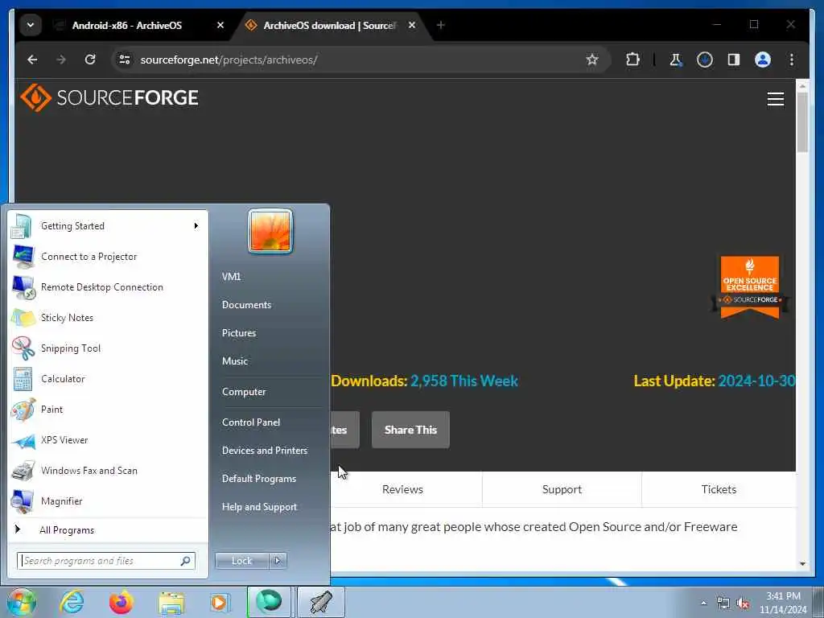The height and width of the screenshot is (618, 824).
Task: Click the Share This button
Action: pyautogui.click(x=410, y=430)
